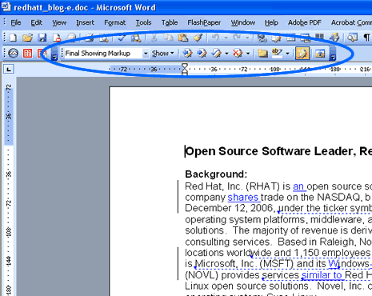Open the Redo history dropdown arrow

[247, 38]
